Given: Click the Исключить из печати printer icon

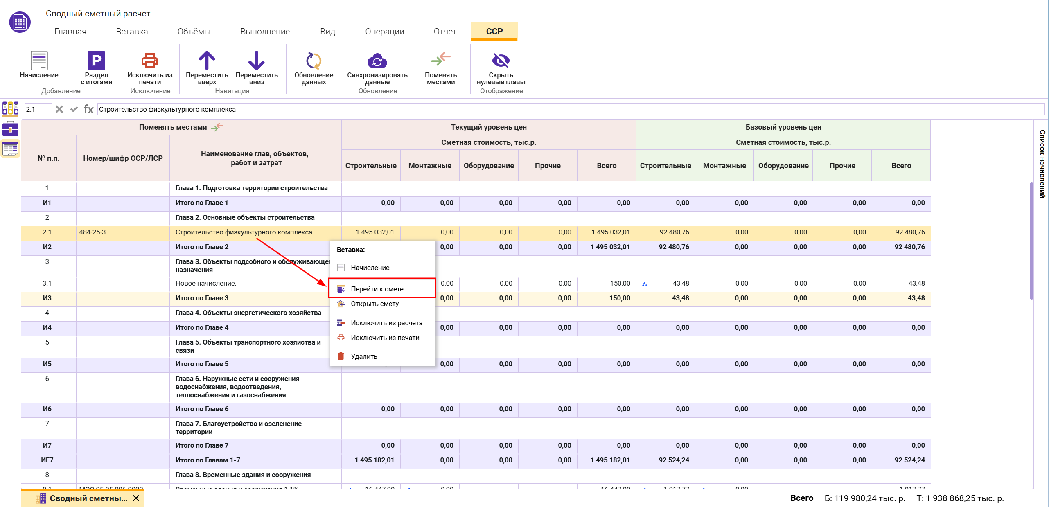Looking at the screenshot, I should (149, 60).
